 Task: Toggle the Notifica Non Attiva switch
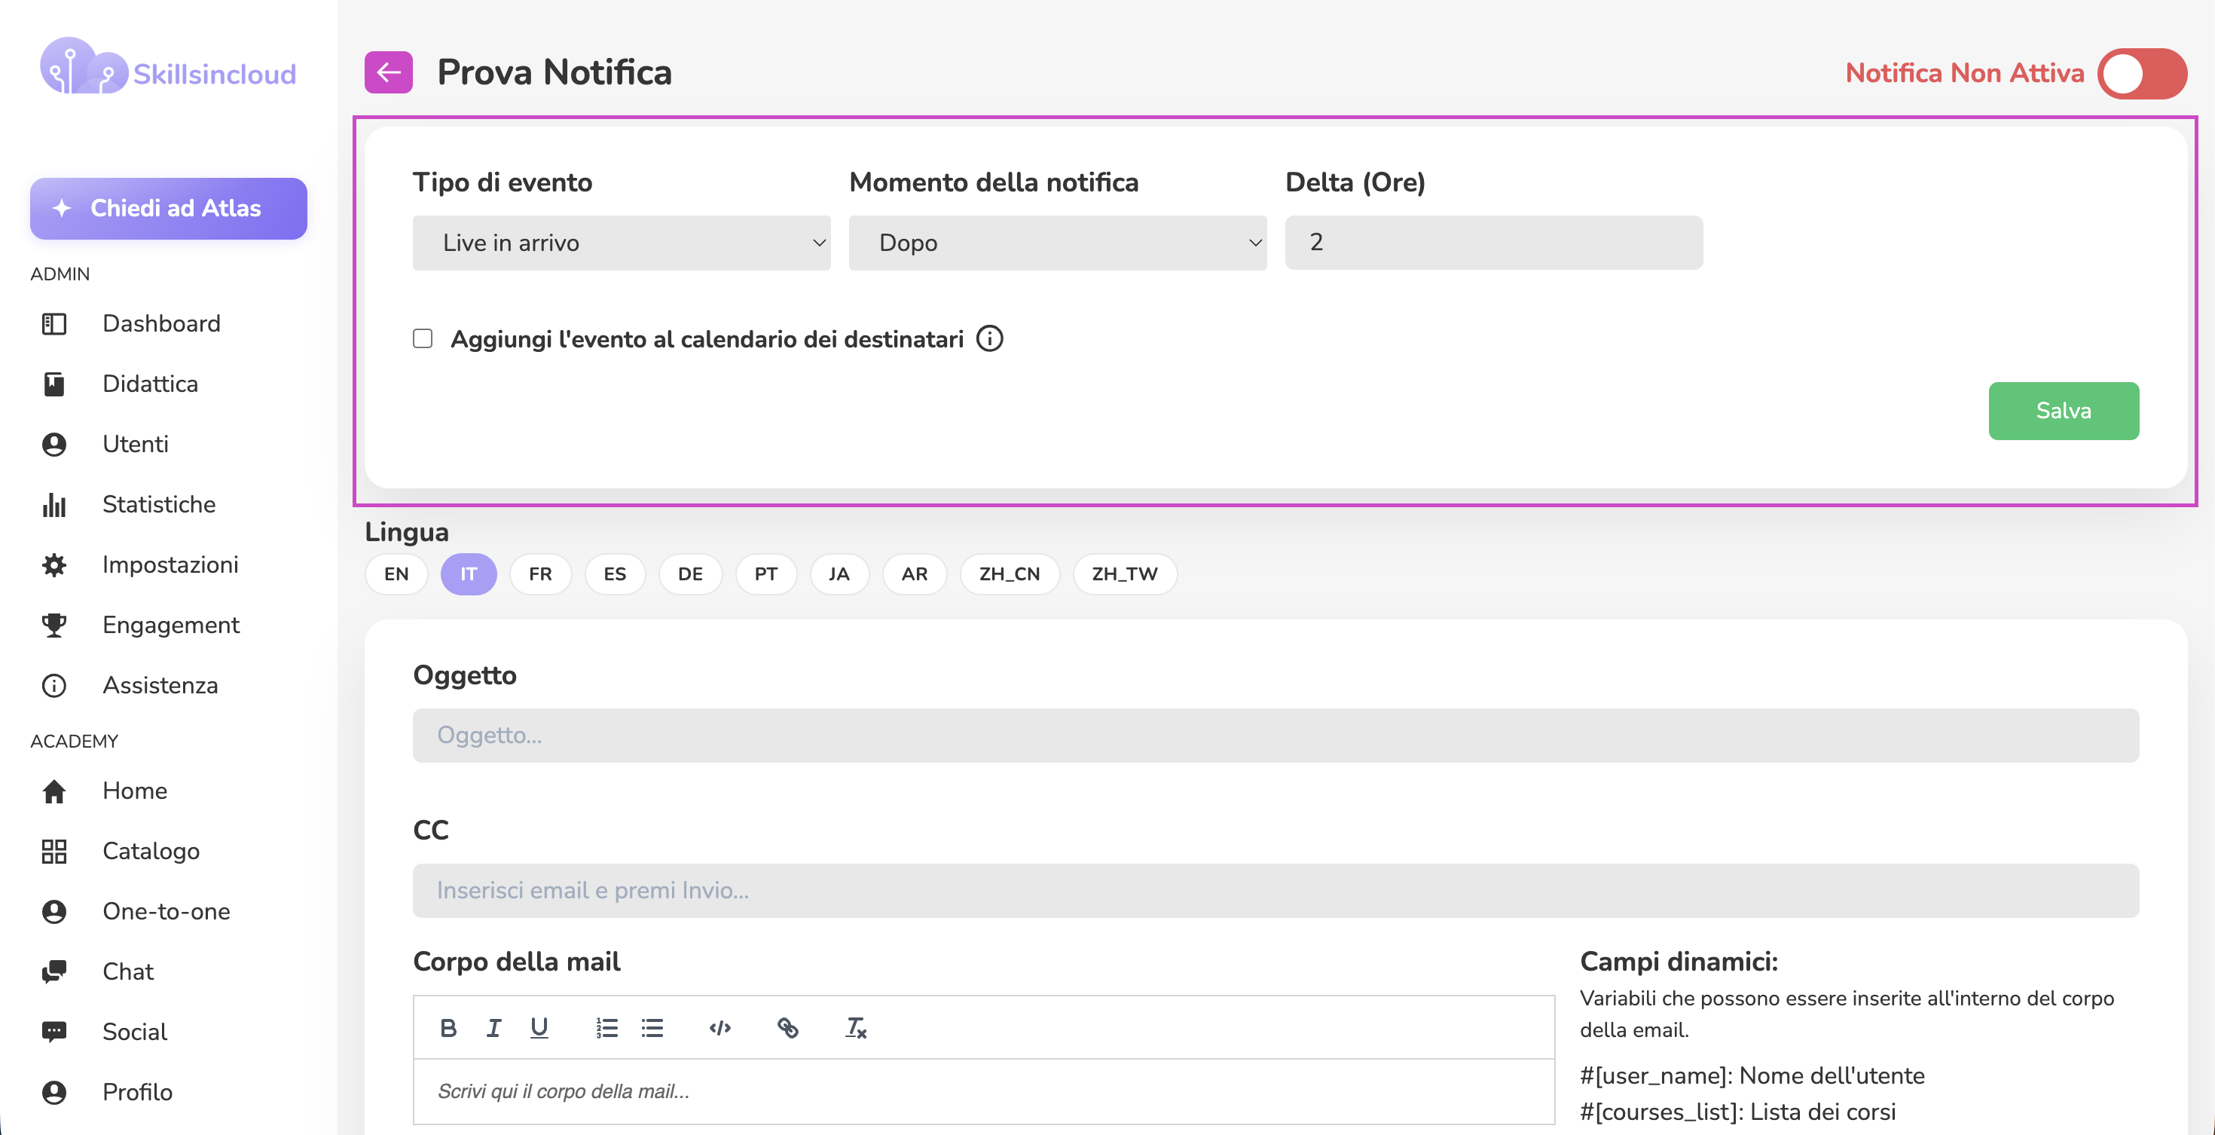2142,73
